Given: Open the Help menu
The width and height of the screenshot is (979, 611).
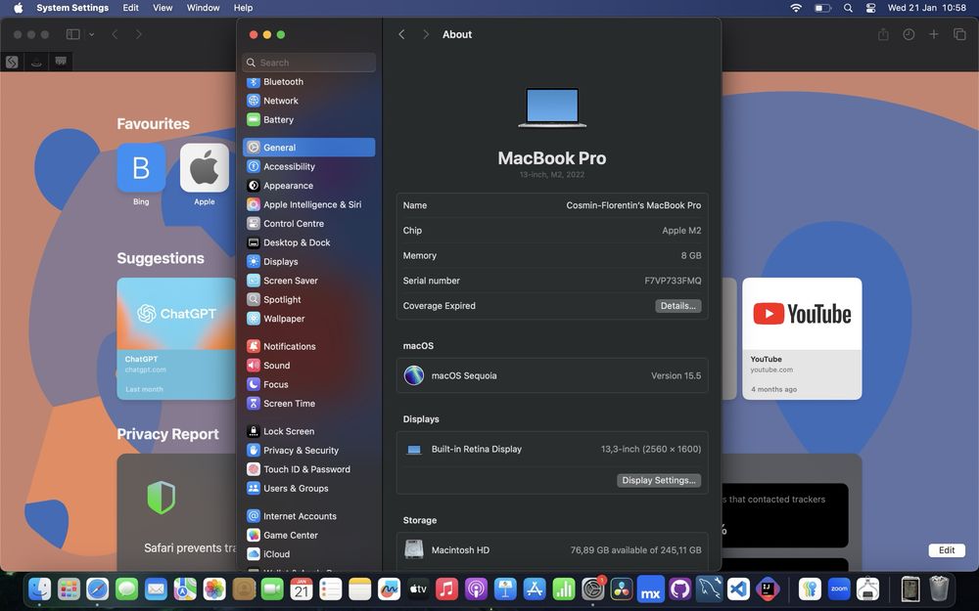Looking at the screenshot, I should 243,8.
